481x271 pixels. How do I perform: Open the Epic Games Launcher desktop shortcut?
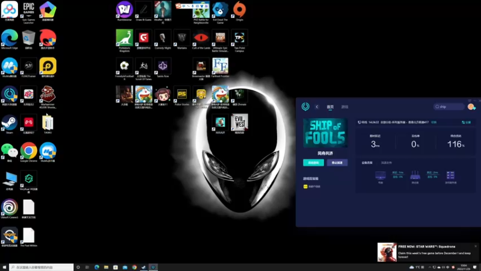(28, 12)
